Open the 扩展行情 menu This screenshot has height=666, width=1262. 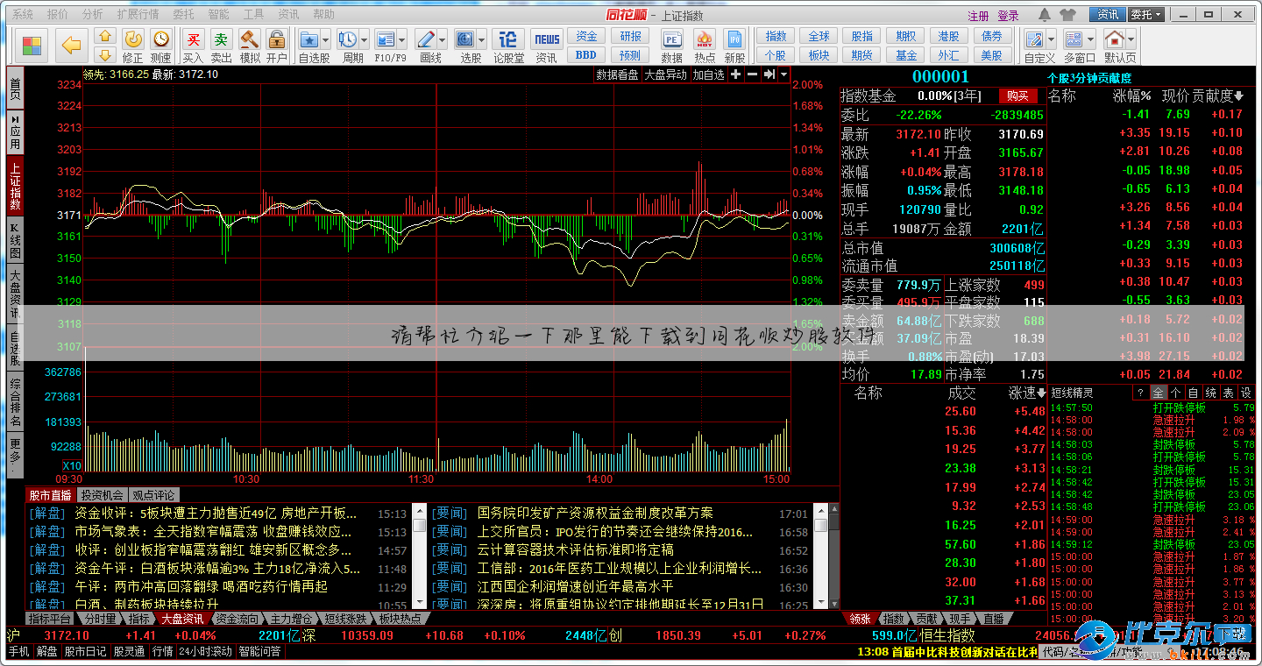coord(138,15)
